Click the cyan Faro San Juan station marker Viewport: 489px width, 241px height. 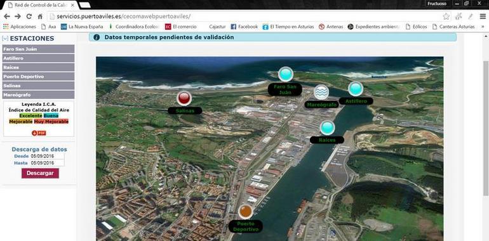point(286,74)
